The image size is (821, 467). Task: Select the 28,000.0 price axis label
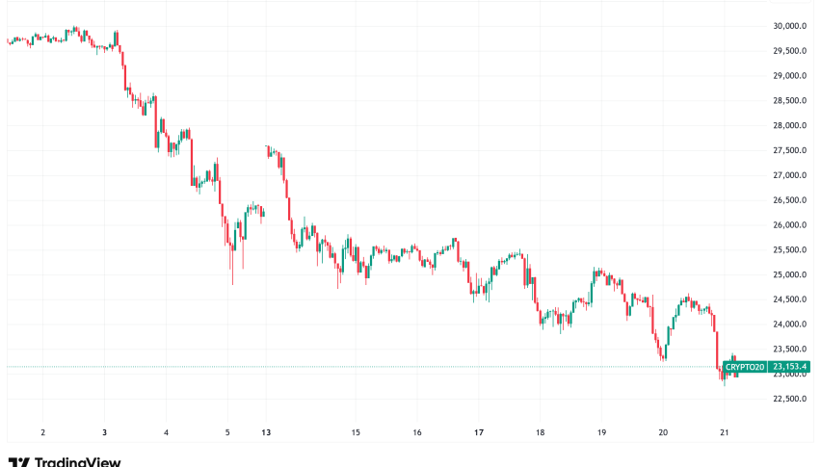point(789,125)
